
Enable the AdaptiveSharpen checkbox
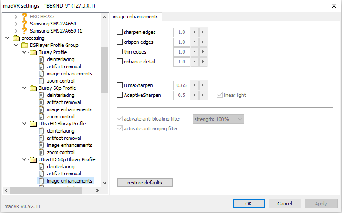120,95
